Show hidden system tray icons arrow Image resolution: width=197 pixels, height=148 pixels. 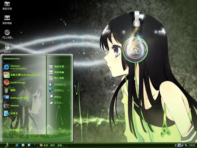(x=176, y=145)
